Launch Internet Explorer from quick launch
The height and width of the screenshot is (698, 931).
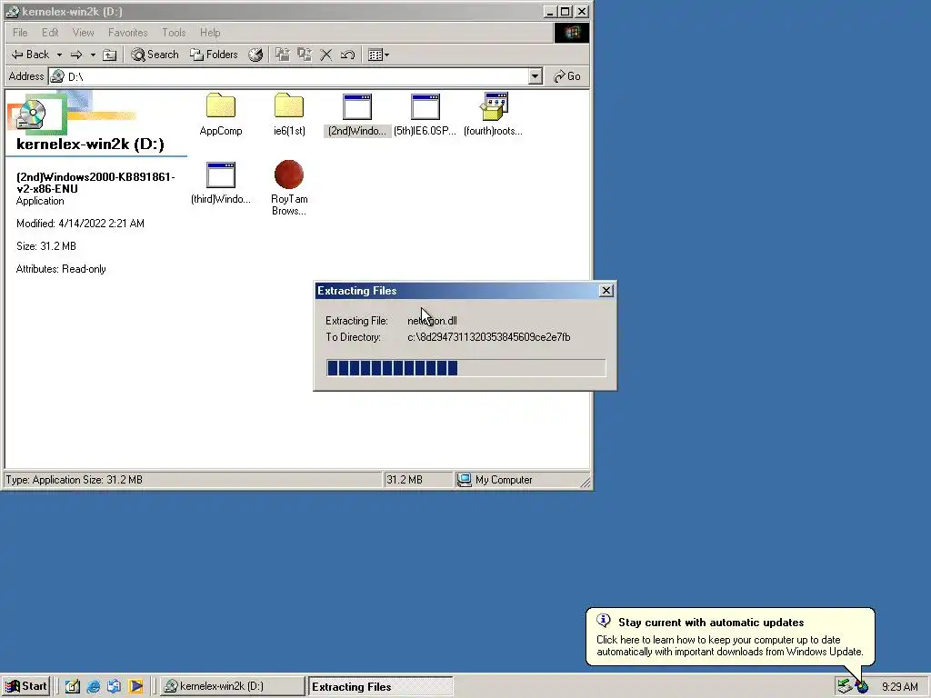click(x=94, y=687)
